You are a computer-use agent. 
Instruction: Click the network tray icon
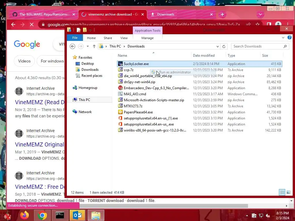click(261, 216)
